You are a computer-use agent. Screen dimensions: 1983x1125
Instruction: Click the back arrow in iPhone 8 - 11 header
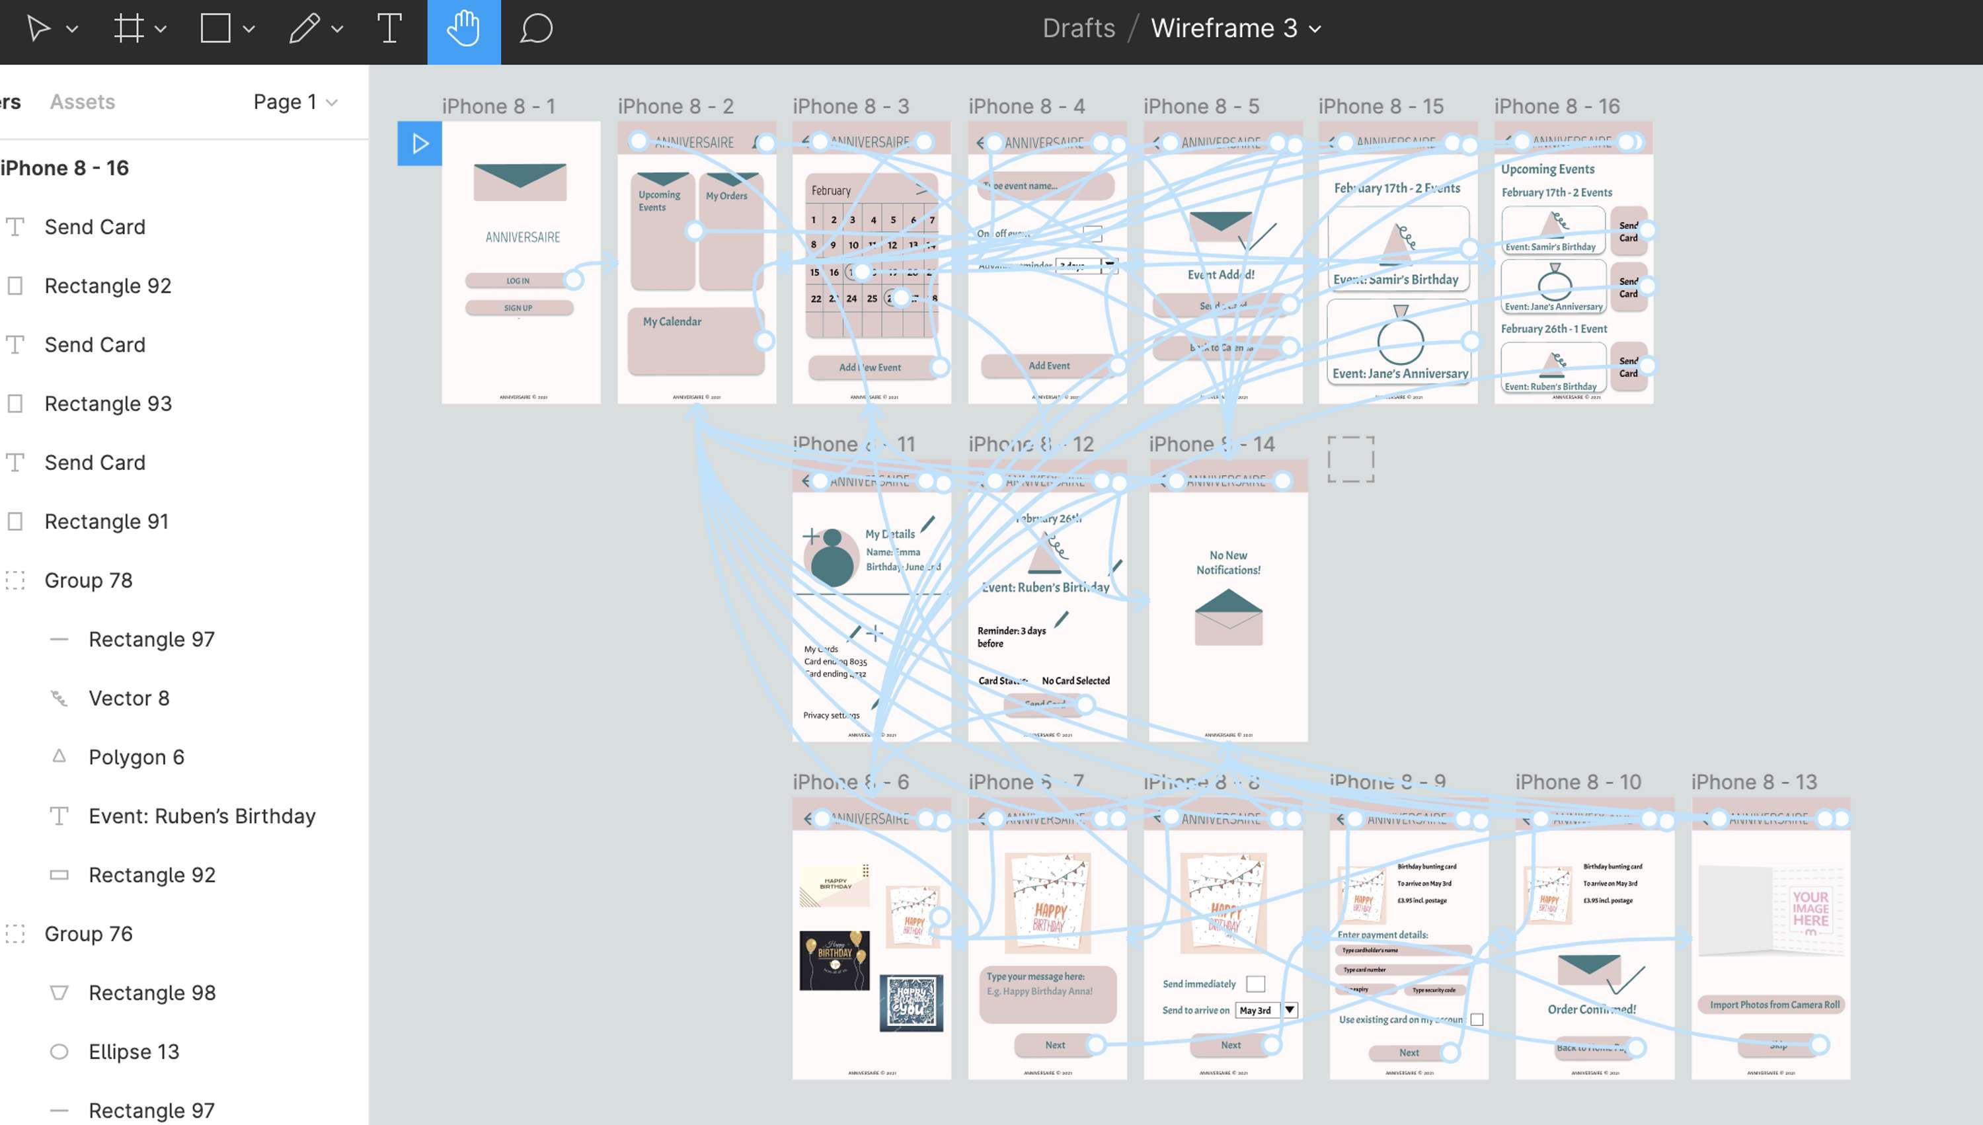805,481
